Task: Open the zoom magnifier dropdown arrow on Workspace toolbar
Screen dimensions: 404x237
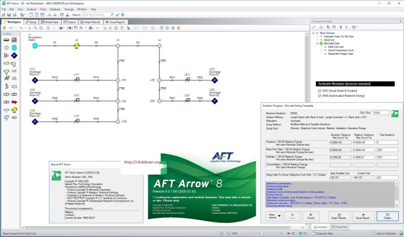Action: coord(85,28)
